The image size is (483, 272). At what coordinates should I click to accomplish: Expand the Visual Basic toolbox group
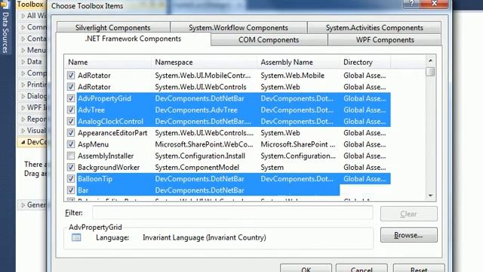click(23, 131)
